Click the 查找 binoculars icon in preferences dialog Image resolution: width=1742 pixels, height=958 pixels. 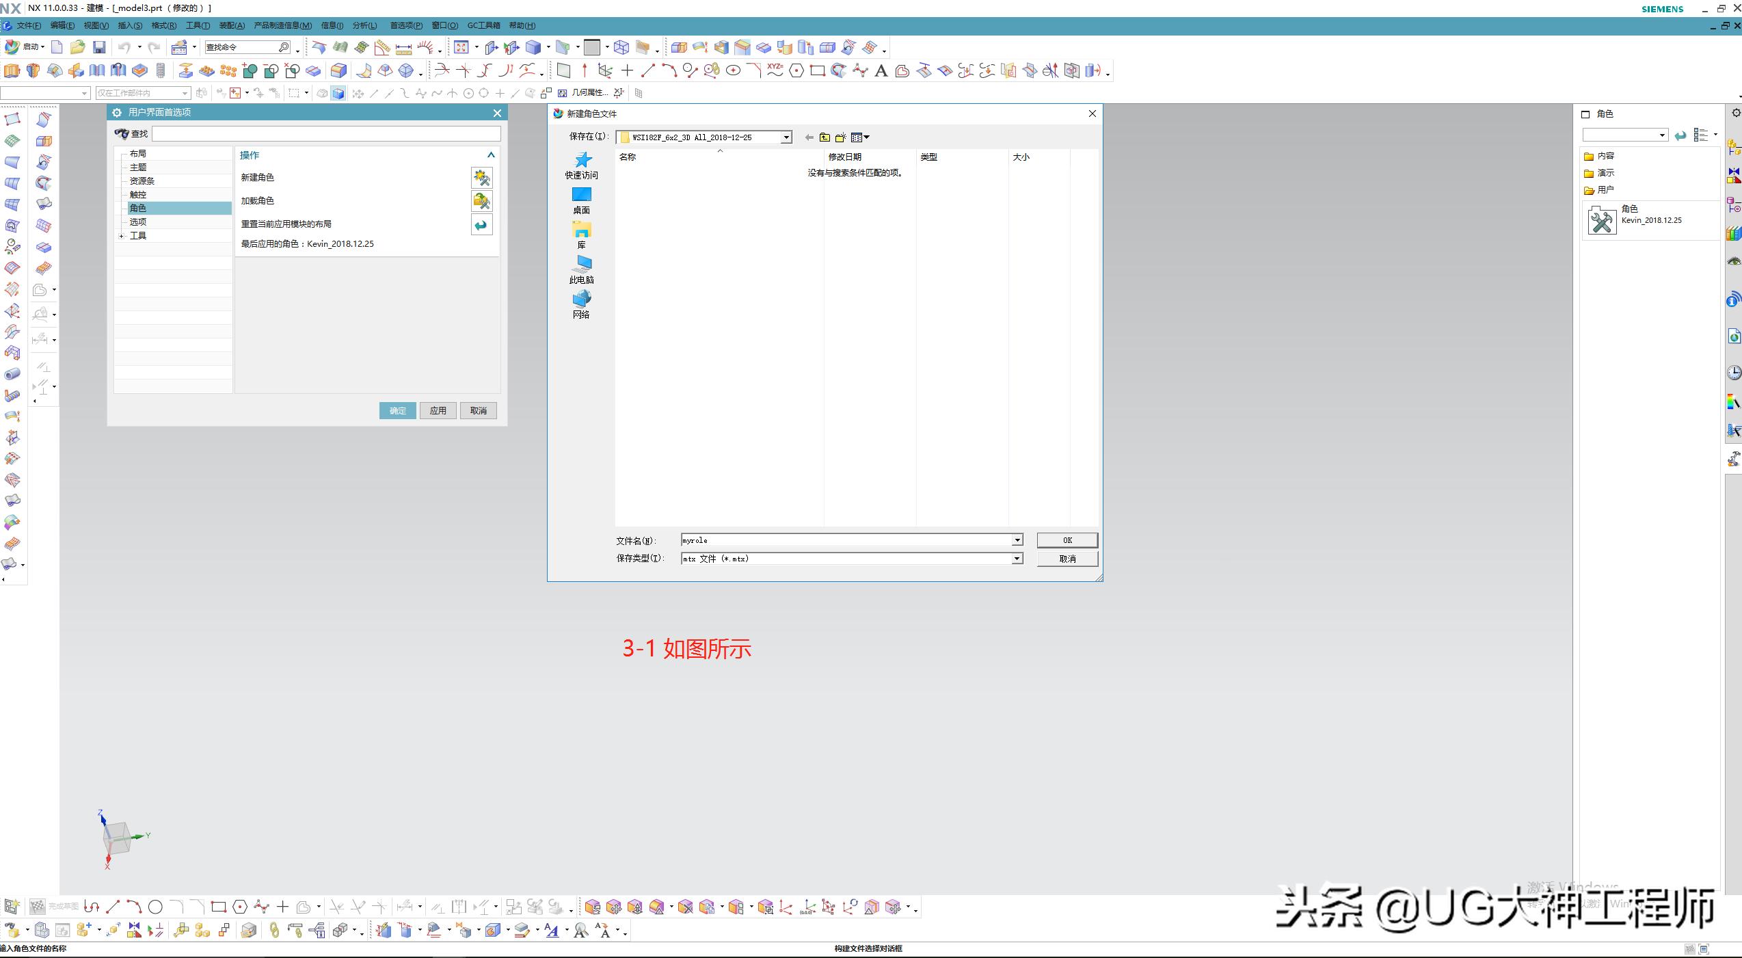(x=122, y=134)
